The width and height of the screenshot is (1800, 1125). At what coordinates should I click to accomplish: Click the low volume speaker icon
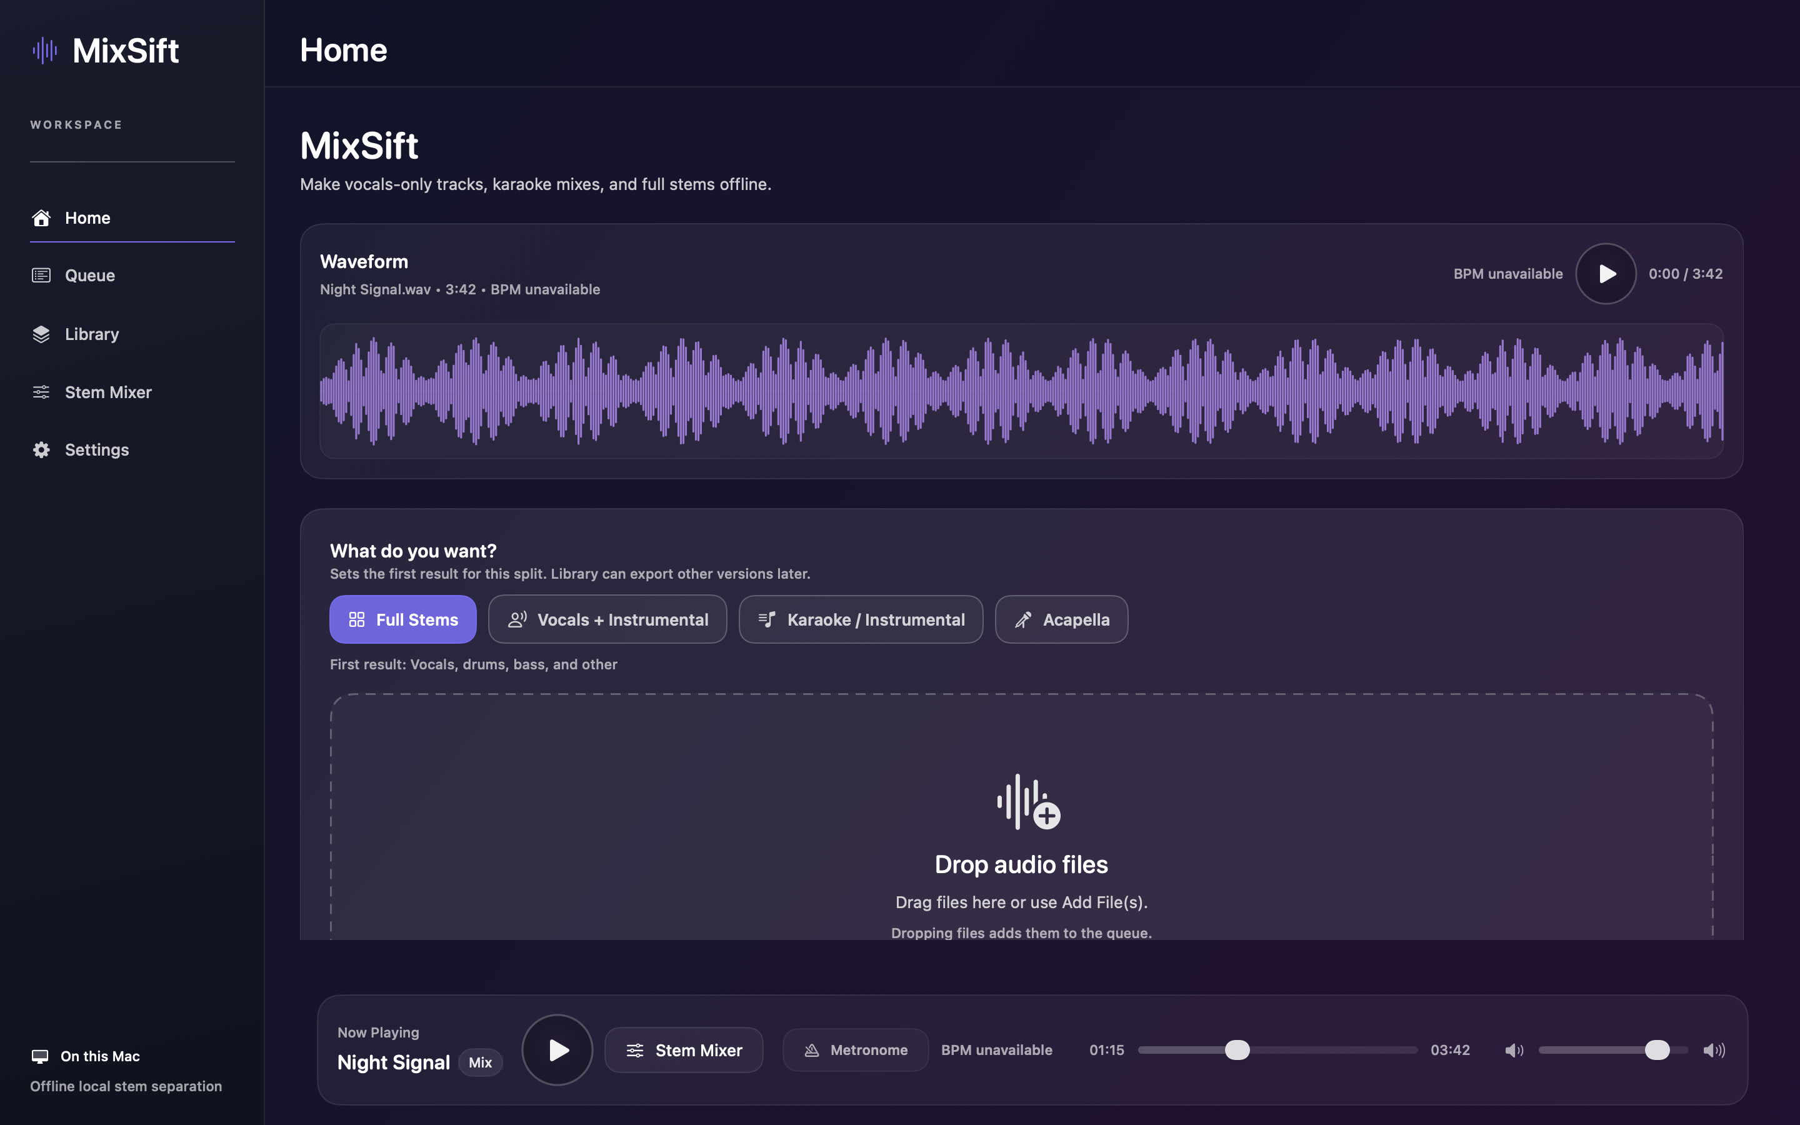tap(1514, 1050)
